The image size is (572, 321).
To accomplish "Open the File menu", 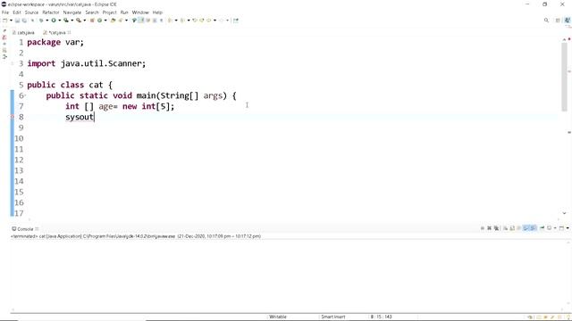I will (5, 12).
